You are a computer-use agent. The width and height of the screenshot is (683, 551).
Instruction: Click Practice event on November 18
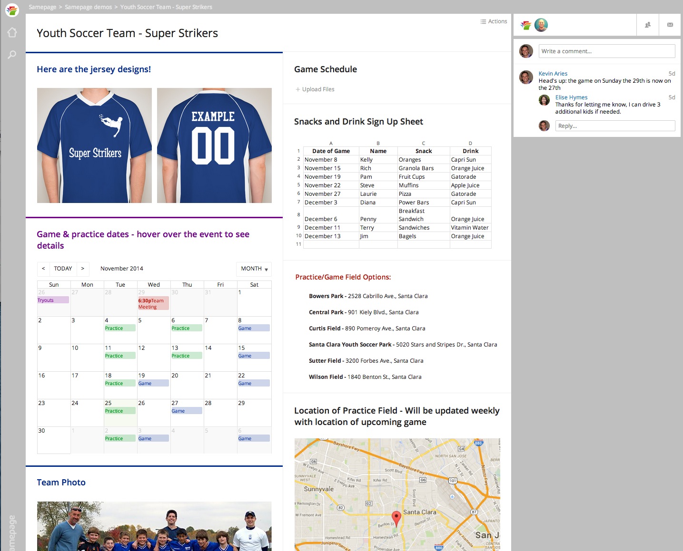120,383
